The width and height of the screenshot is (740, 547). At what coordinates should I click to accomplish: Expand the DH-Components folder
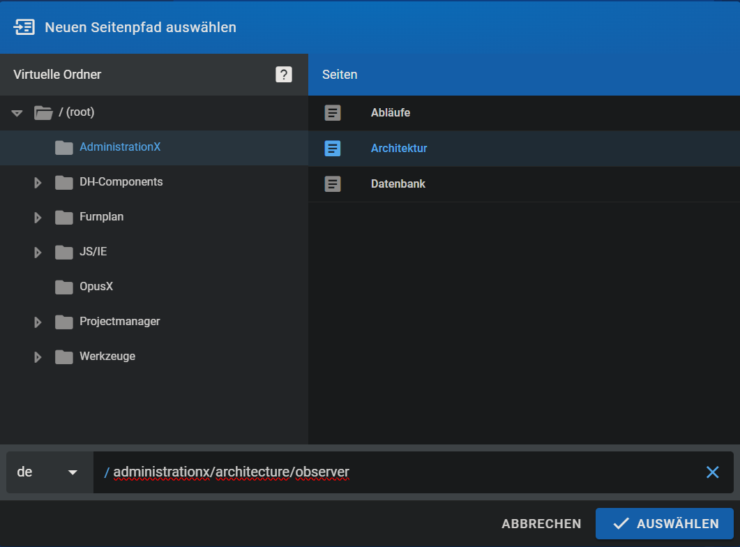pyautogui.click(x=38, y=183)
